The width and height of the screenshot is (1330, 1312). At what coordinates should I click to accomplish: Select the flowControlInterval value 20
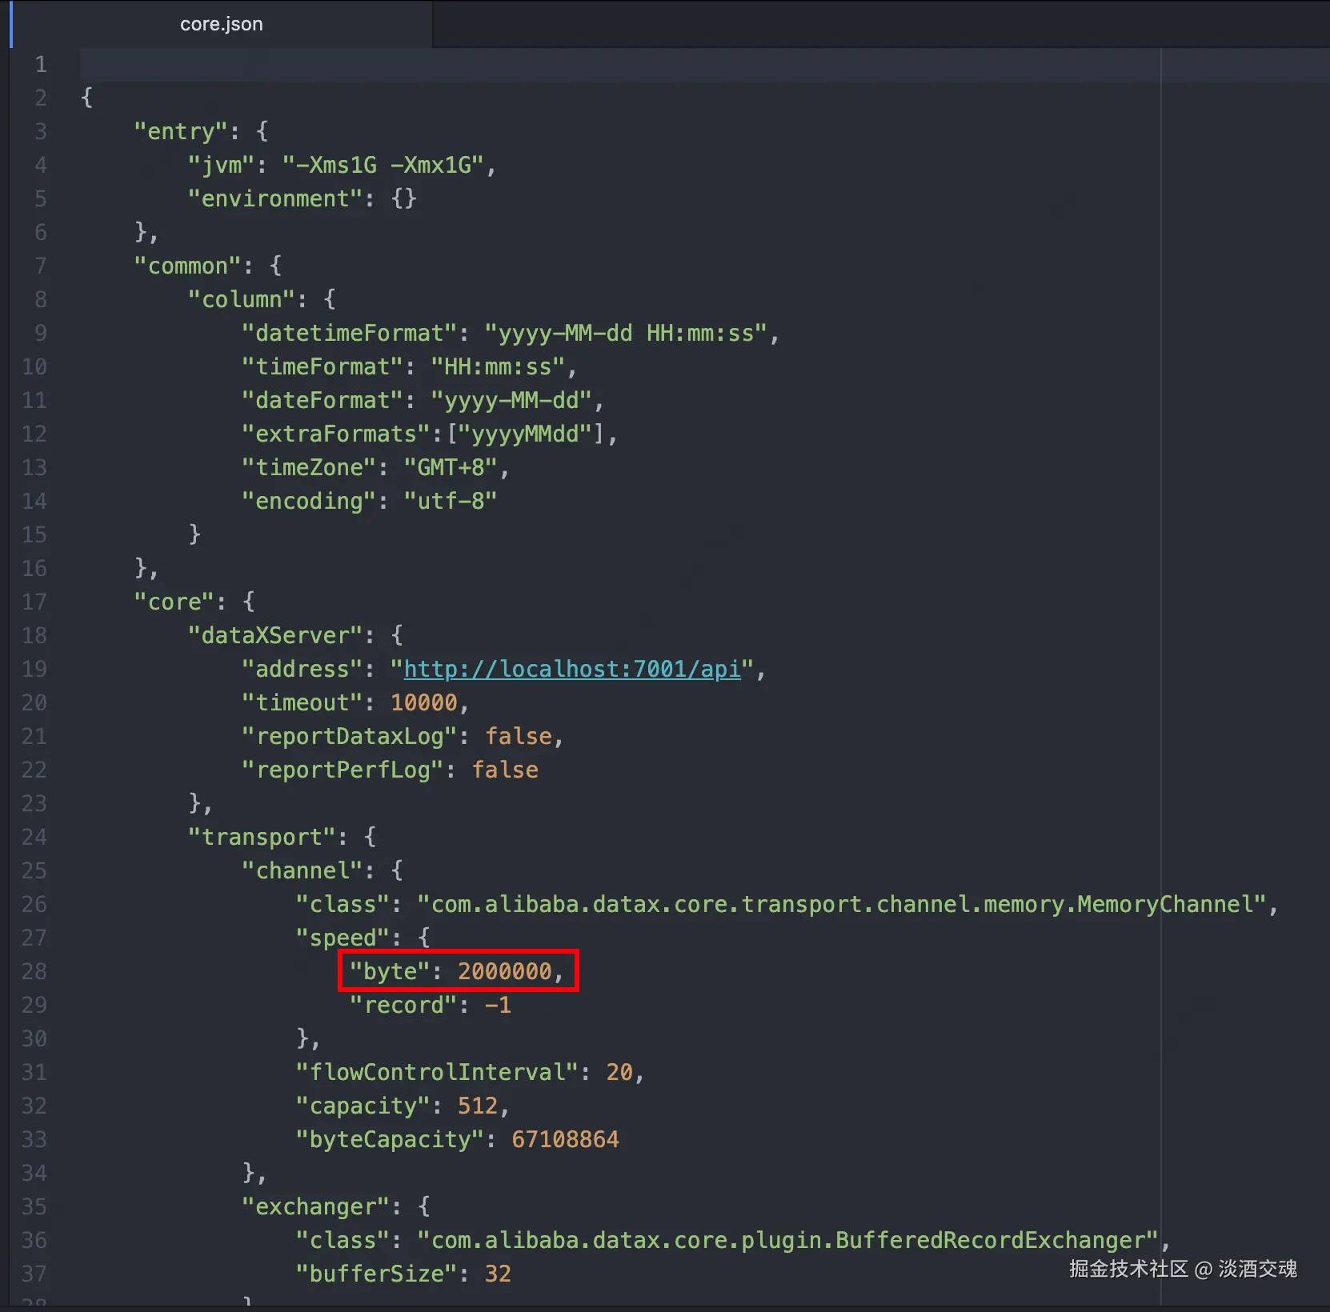click(x=619, y=1072)
